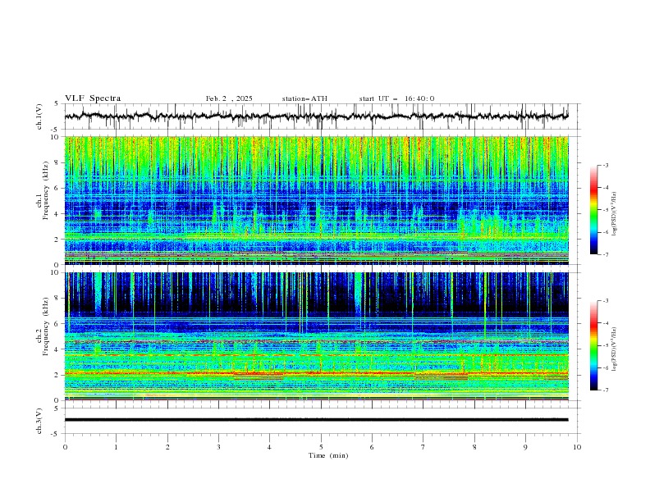The height and width of the screenshot is (502, 650).
Task: Click the ch.2 "Frequency (kHz)" axis label
Action: (46, 326)
